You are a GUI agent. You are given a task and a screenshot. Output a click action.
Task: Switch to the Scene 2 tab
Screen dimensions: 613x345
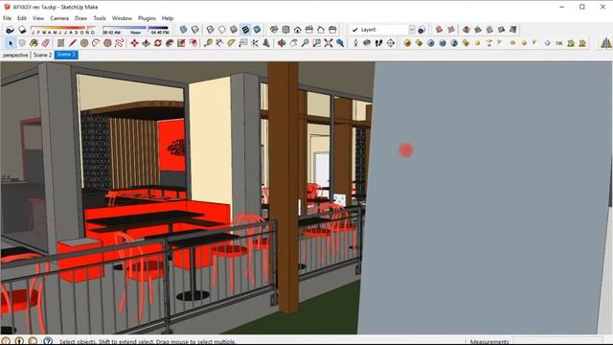pyautogui.click(x=42, y=56)
